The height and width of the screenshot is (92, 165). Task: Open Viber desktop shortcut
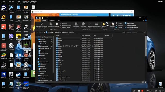click(x=11, y=37)
